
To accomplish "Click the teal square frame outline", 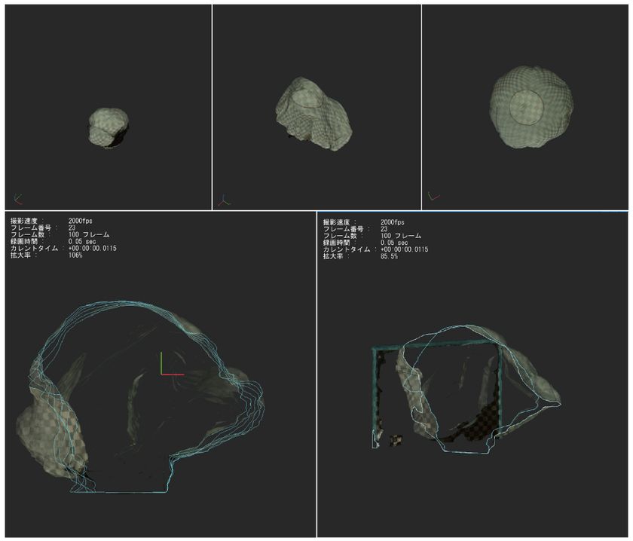I will [438, 393].
